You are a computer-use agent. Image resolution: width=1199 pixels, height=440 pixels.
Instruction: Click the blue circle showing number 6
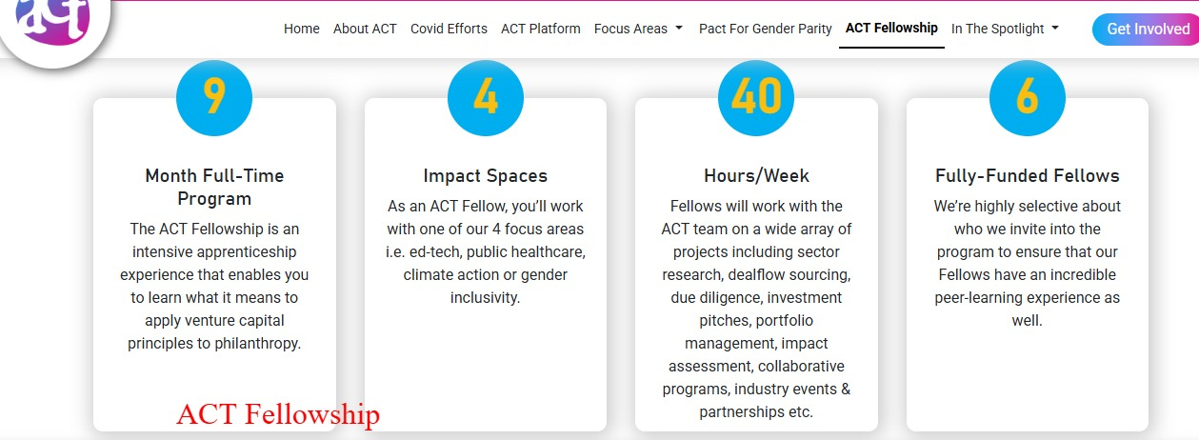coord(1027,97)
